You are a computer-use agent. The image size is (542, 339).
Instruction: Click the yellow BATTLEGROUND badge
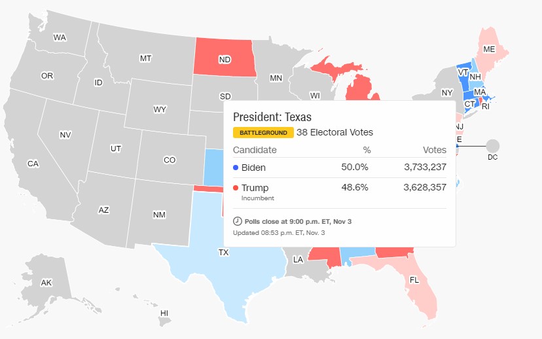[x=262, y=132]
